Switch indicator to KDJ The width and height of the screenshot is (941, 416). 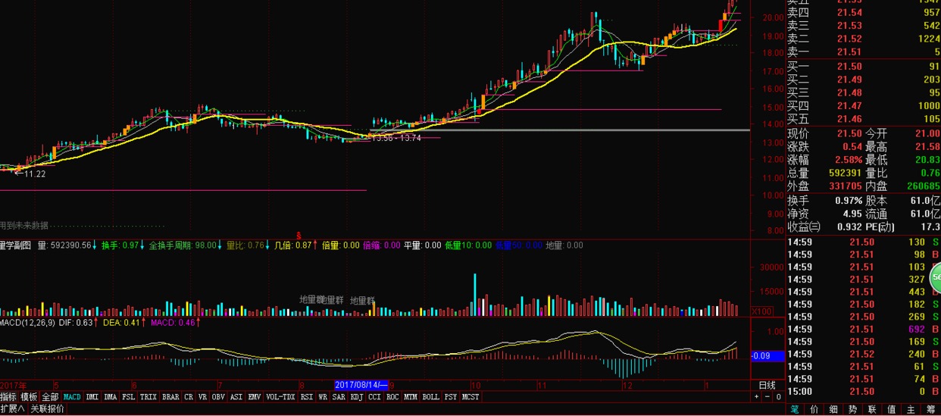pyautogui.click(x=357, y=397)
